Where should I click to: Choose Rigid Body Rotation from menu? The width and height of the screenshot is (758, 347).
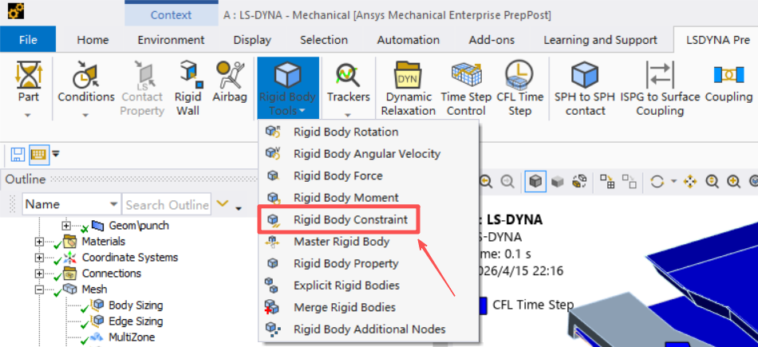(x=369, y=132)
